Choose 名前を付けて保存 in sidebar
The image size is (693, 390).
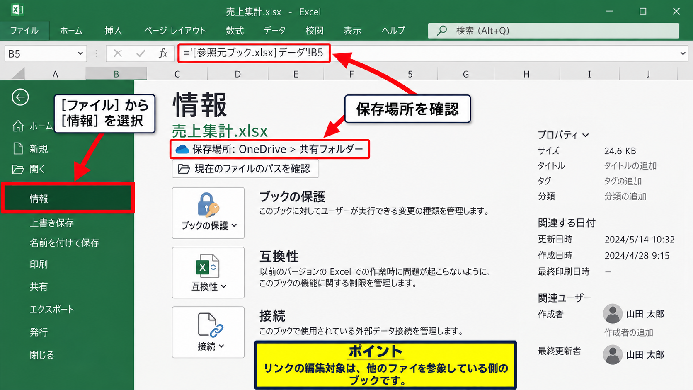pyautogui.click(x=65, y=242)
